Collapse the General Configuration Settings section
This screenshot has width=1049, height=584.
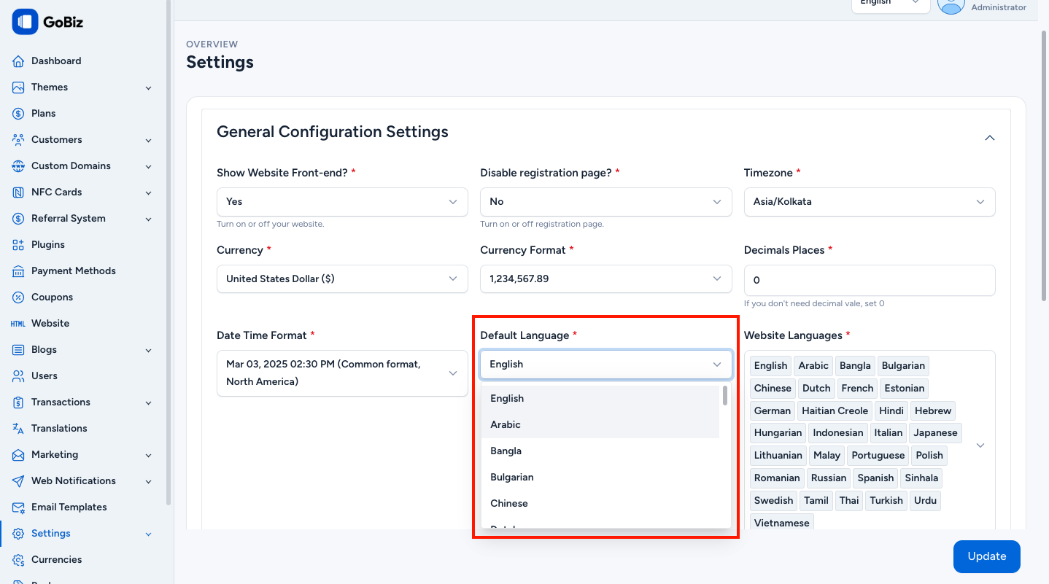(989, 138)
